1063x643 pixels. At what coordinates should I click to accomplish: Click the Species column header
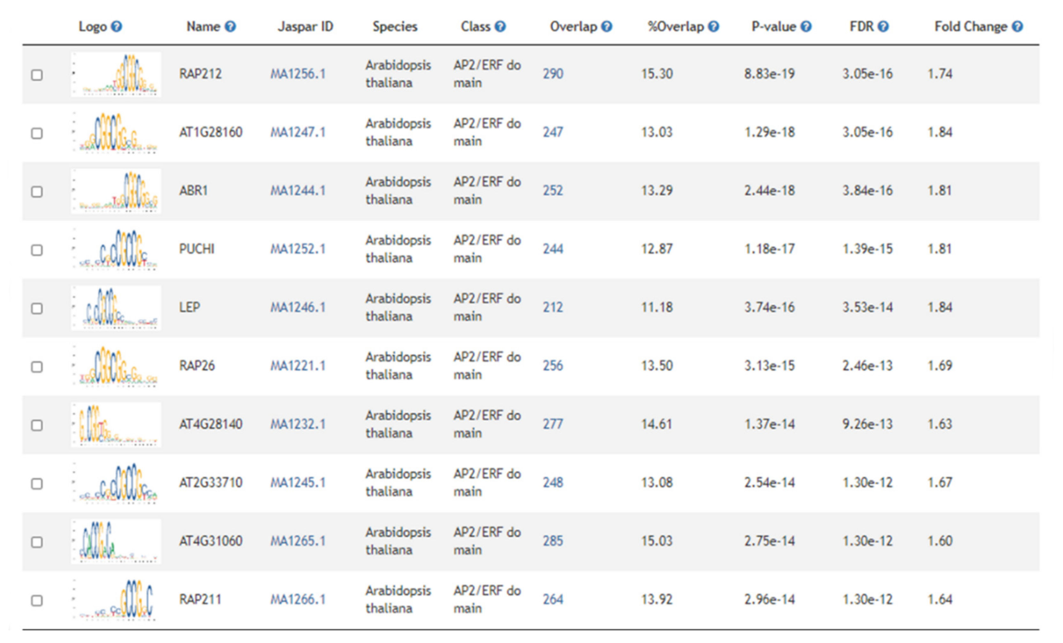point(395,27)
